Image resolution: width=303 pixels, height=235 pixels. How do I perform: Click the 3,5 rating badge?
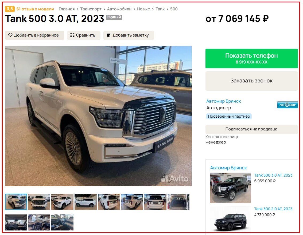pyautogui.click(x=10, y=9)
